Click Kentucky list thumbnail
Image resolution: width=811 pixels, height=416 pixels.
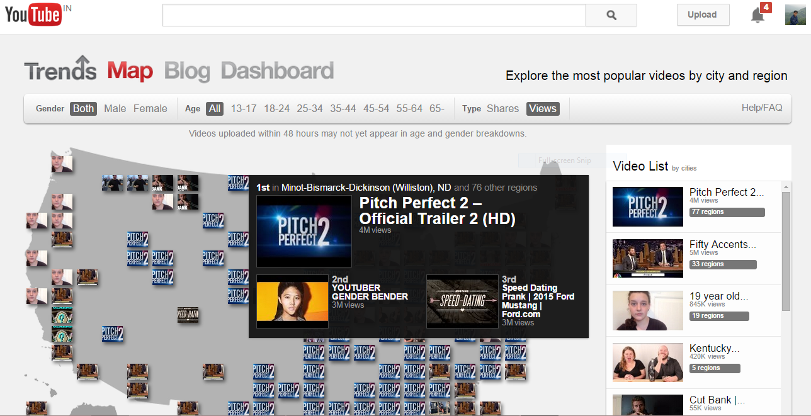point(648,363)
